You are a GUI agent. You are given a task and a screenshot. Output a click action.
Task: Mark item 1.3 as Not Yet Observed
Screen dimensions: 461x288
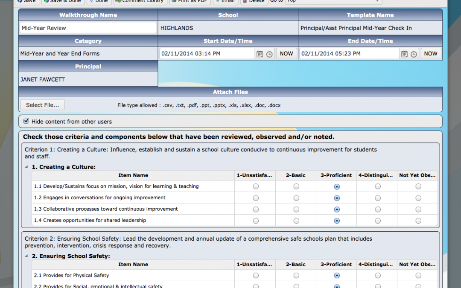coord(418,209)
